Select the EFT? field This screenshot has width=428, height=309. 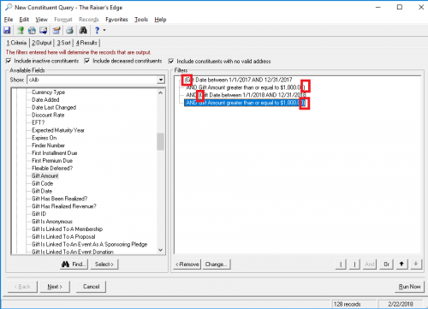pos(39,122)
